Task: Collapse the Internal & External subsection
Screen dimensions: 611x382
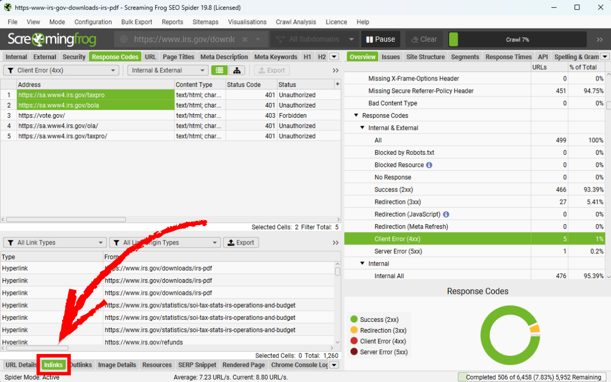Action: click(x=362, y=128)
